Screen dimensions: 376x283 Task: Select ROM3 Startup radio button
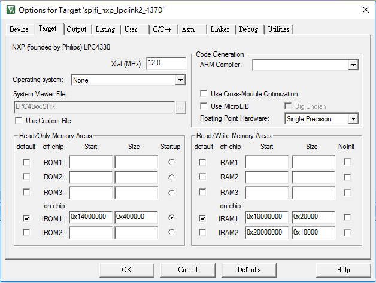pos(171,193)
